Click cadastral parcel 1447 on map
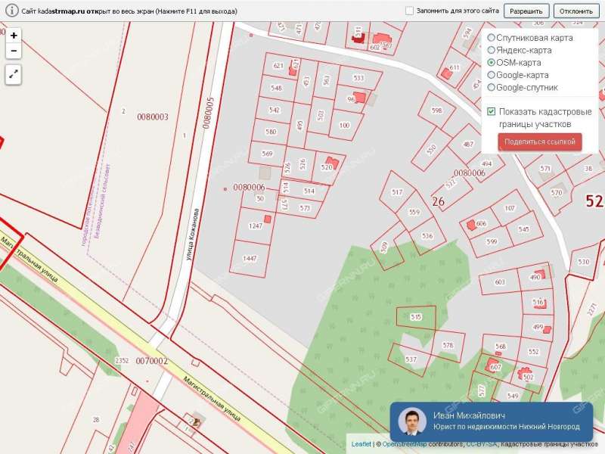This screenshot has width=605, height=454. [250, 258]
